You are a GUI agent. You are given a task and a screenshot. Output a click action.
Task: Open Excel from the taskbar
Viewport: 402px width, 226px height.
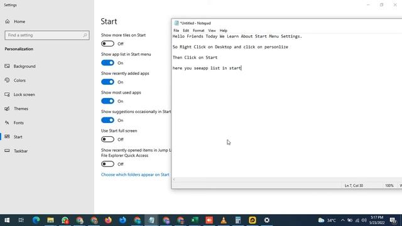(195, 220)
